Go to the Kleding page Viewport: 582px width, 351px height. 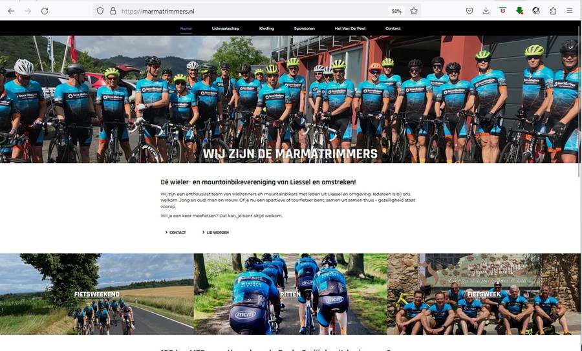(266, 28)
